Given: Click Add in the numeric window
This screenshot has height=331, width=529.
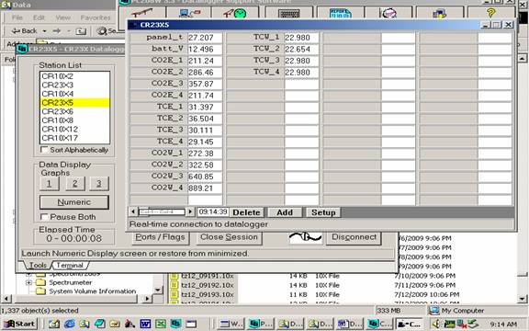Looking at the screenshot, I should pos(285,212).
